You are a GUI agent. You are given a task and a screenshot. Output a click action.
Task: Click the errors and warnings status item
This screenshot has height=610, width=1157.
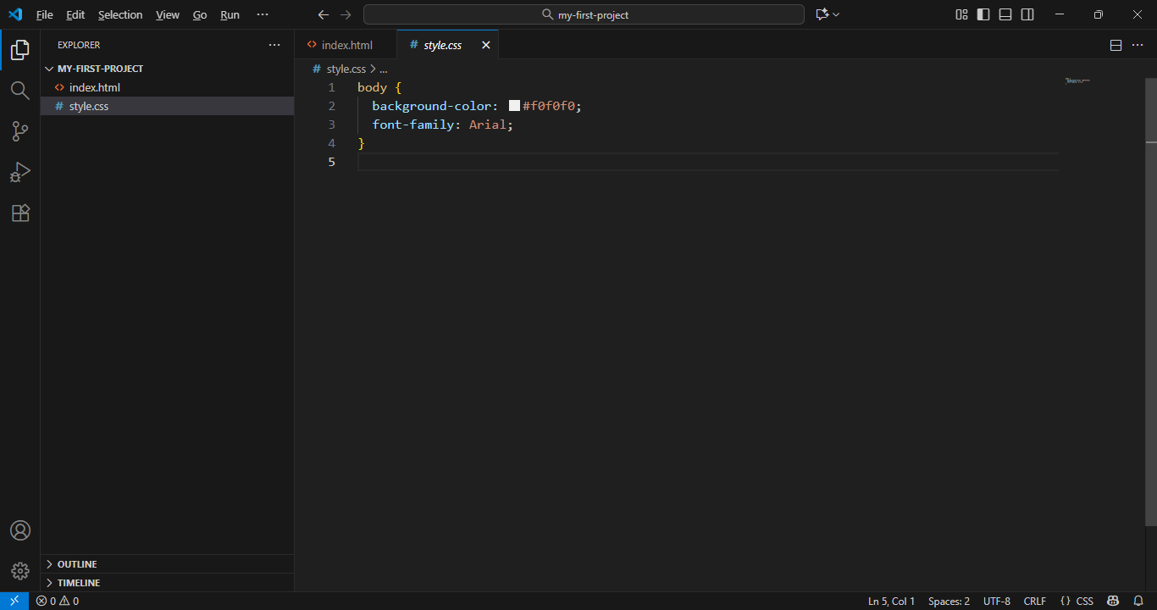pyautogui.click(x=57, y=601)
